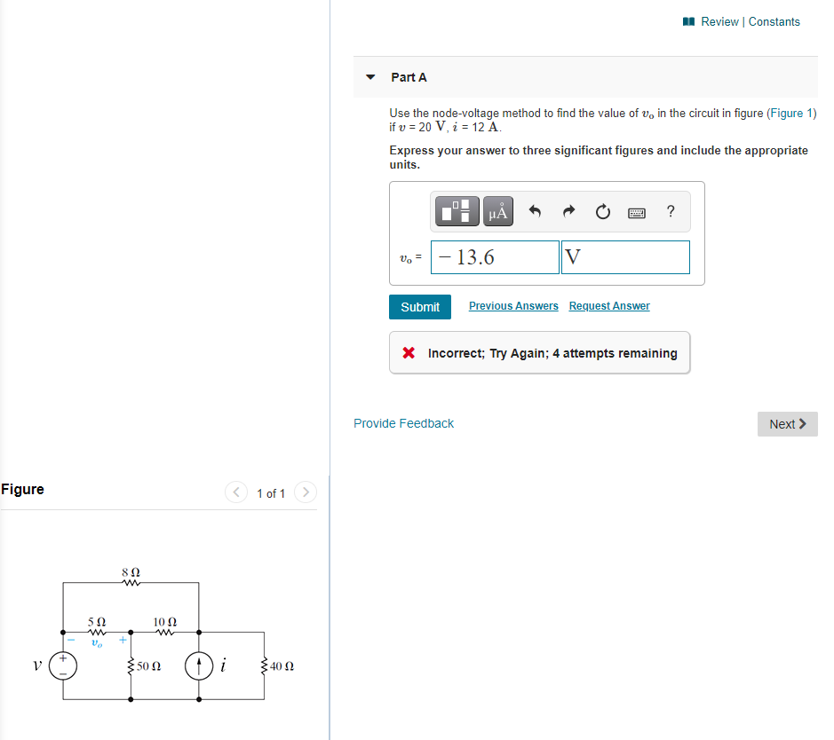The width and height of the screenshot is (834, 740).
Task: Click the Submit button
Action: pos(419,306)
